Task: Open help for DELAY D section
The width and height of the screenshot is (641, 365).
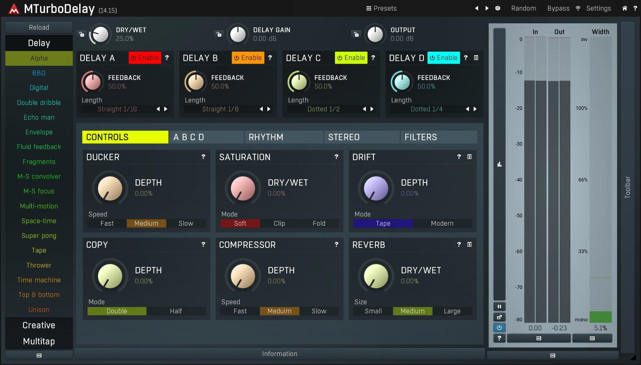Action: pos(466,58)
